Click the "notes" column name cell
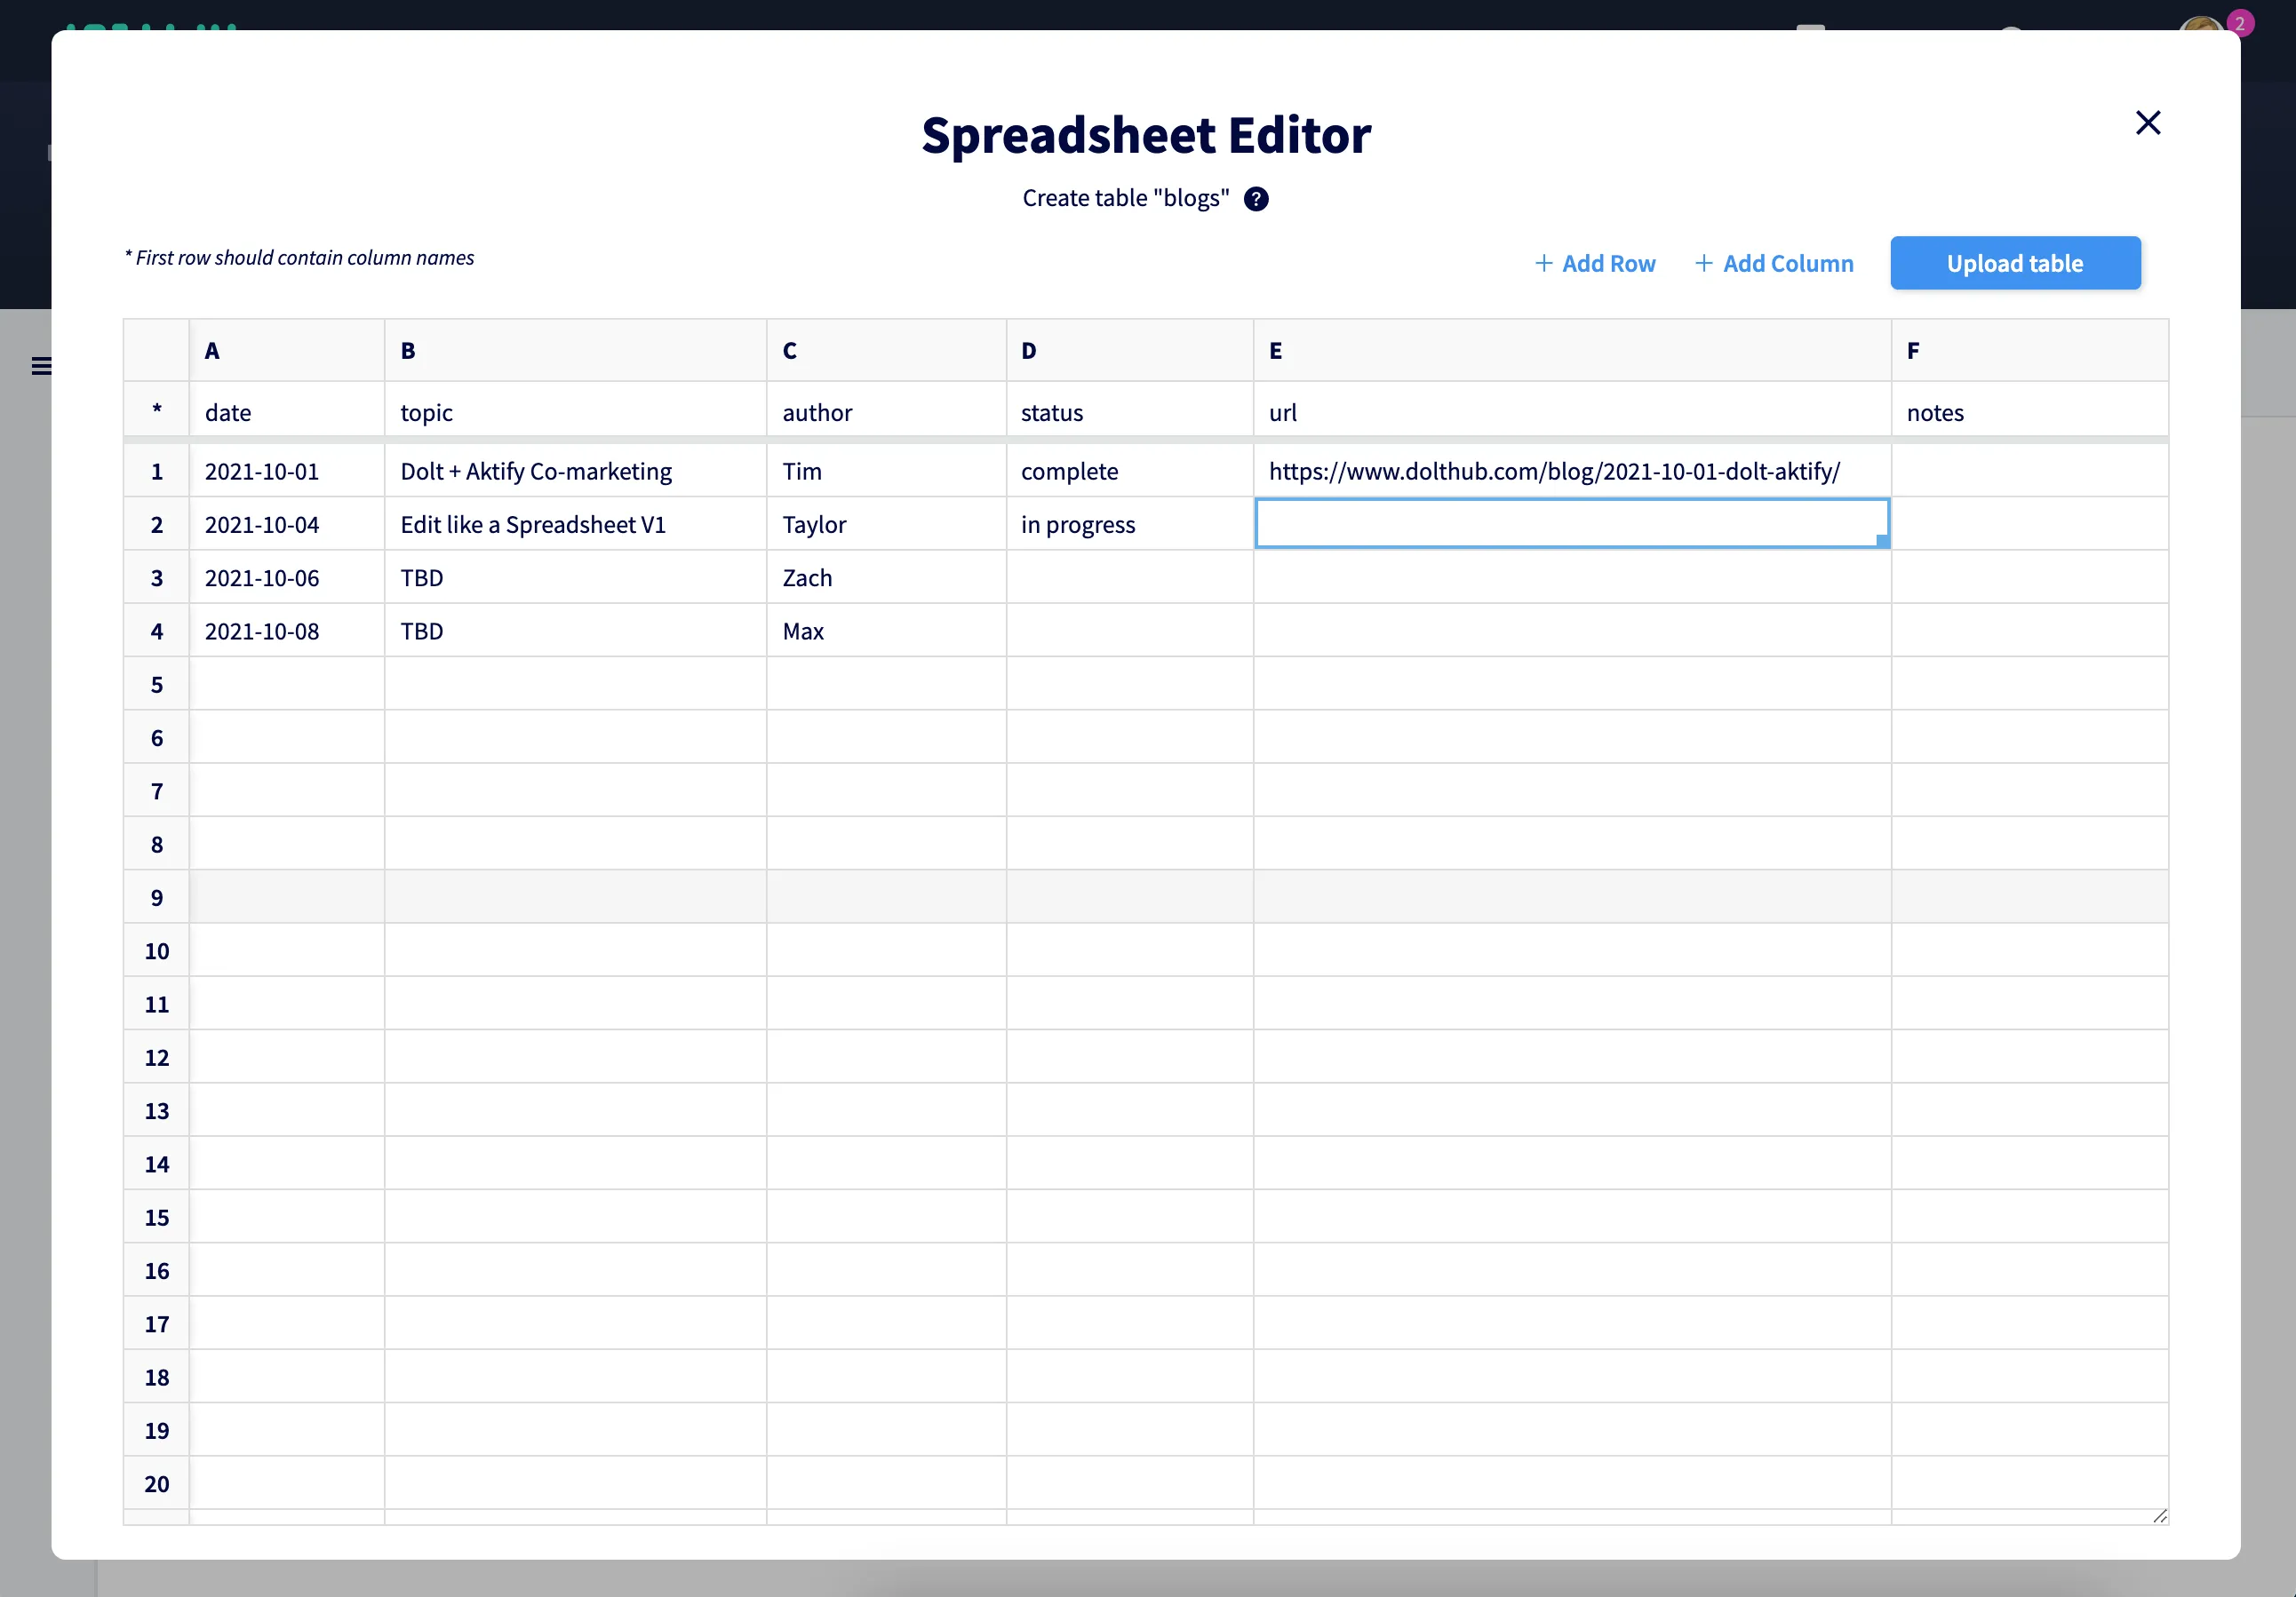The width and height of the screenshot is (2296, 1597). [x=2029, y=412]
